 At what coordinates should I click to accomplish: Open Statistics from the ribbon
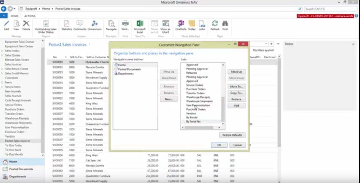67,24
